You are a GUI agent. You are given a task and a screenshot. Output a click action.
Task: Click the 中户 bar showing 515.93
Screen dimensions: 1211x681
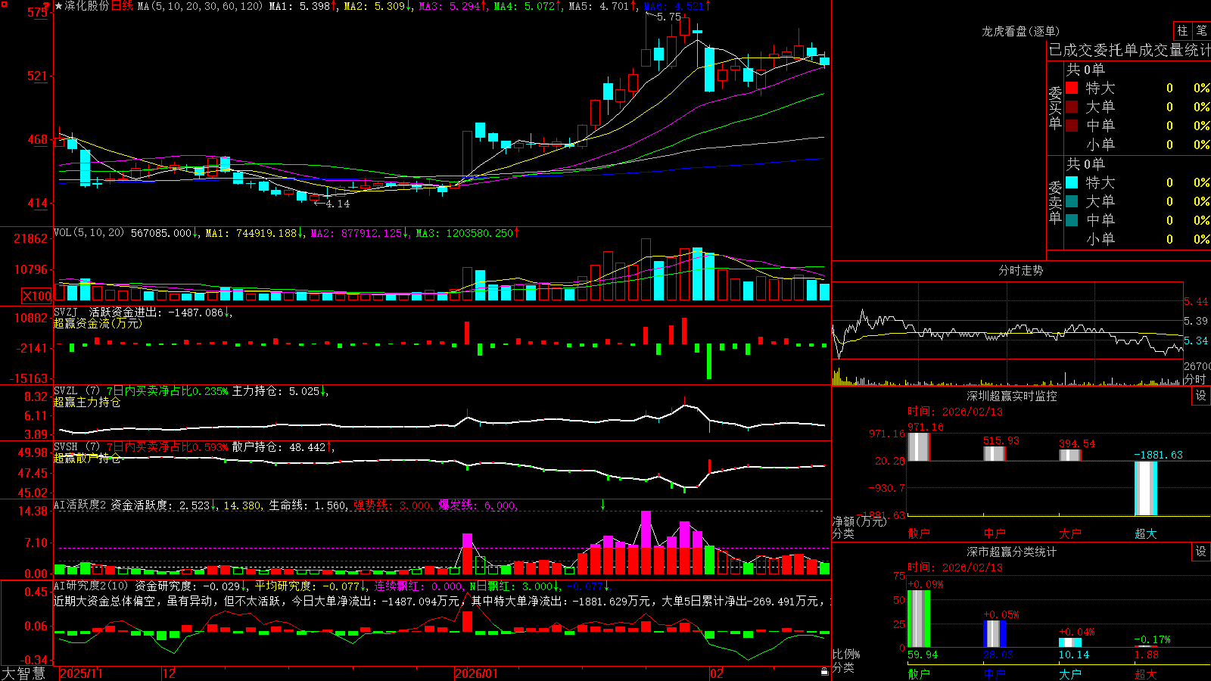point(994,453)
